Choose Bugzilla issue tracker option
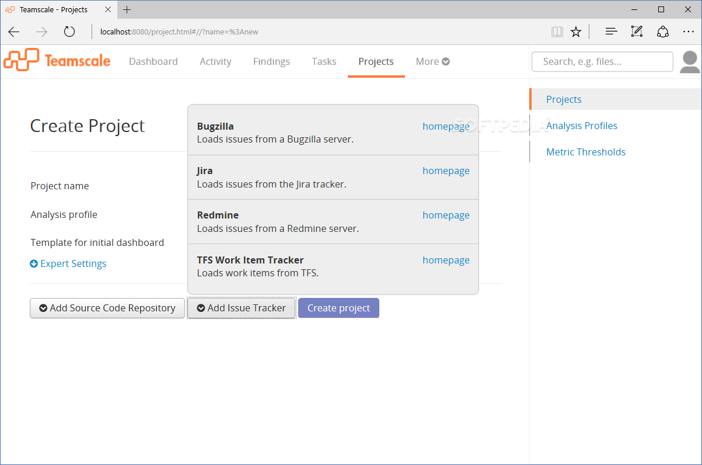Viewport: 702px width, 465px height. pos(333,133)
